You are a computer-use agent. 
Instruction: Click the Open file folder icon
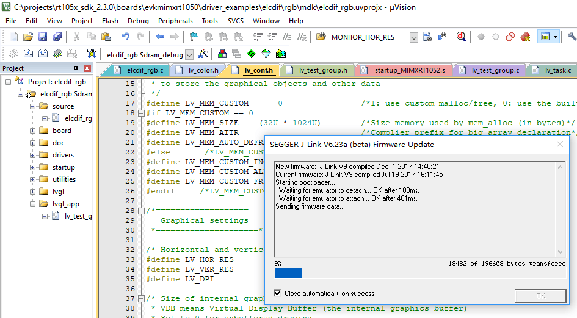28,37
